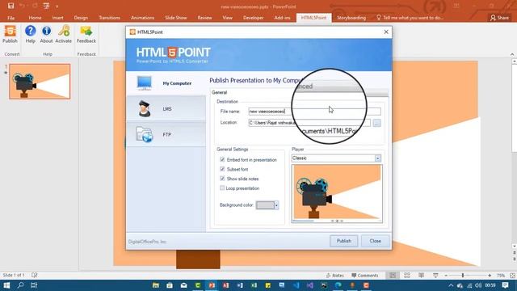Click the Redo icon in the title bar
The width and height of the screenshot is (517, 291).
tap(35, 6)
